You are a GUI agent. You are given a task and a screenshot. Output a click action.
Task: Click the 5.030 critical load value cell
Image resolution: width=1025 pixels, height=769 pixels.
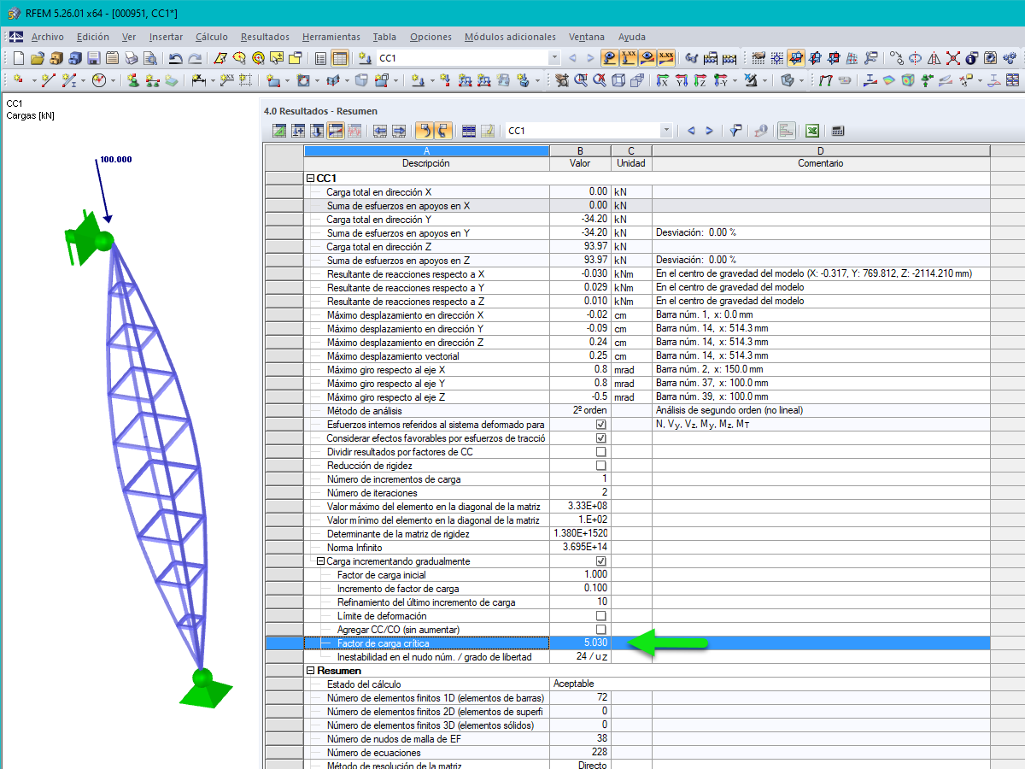pos(580,643)
